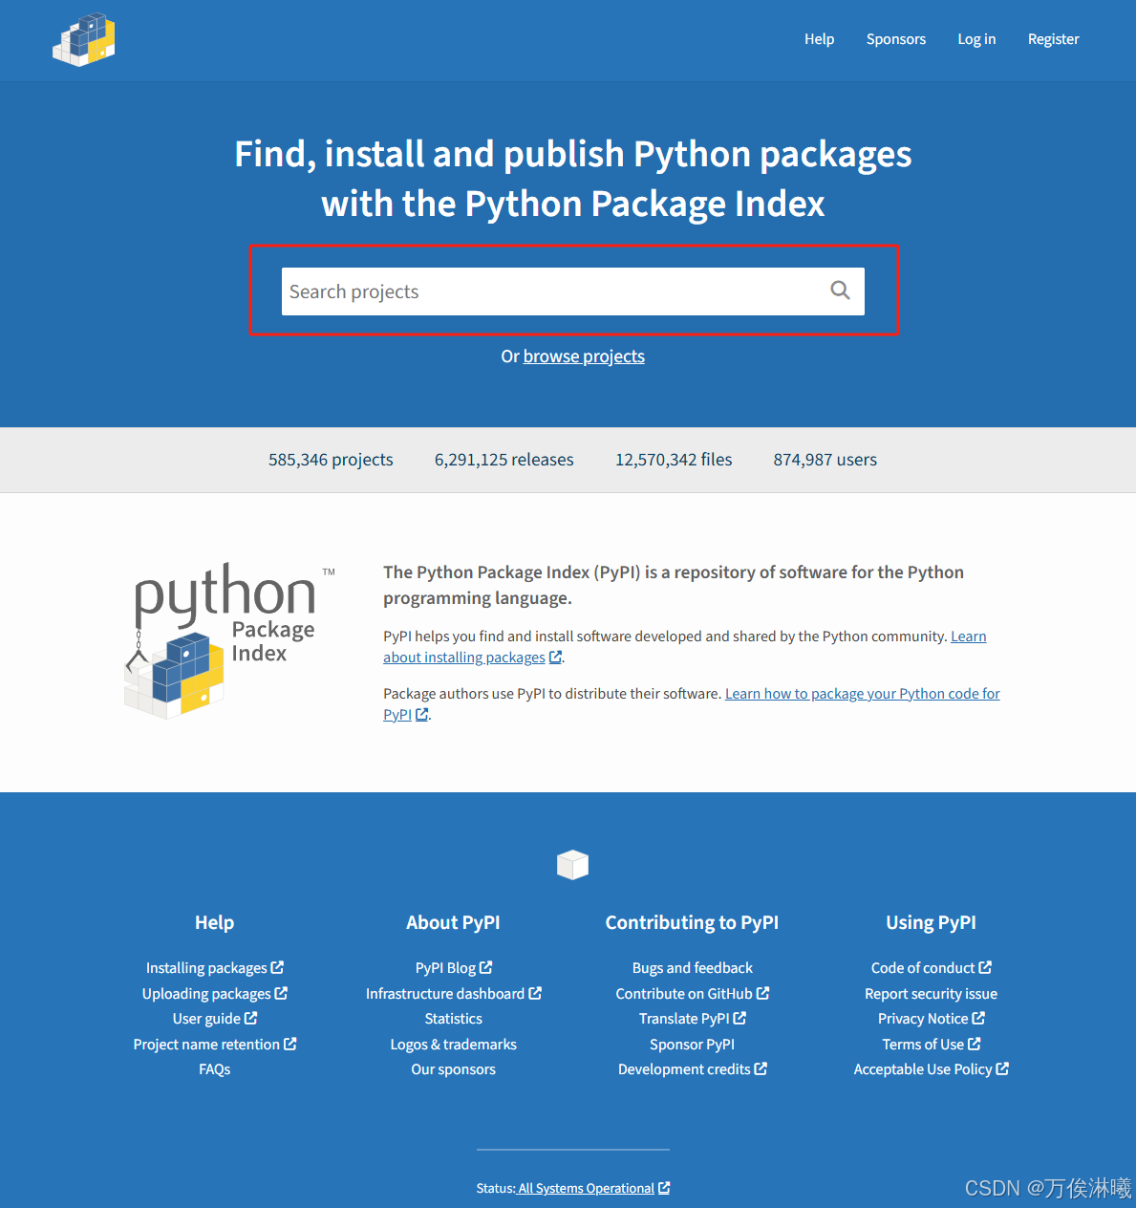Click the footer Help column heading
This screenshot has height=1208, width=1136.
pyautogui.click(x=215, y=923)
